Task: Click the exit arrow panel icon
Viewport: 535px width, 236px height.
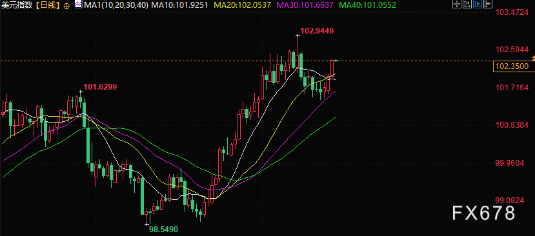Action: pos(489,4)
